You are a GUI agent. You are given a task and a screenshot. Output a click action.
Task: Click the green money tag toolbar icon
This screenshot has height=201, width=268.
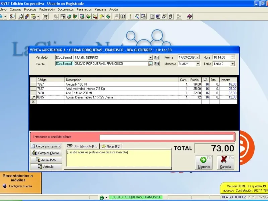[108, 16]
